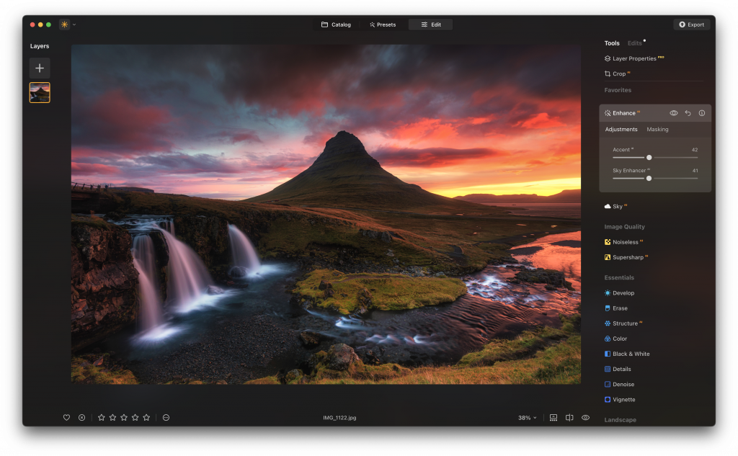Adjust the Accent slider handle
Screen dimensions: 738x456
tap(649, 158)
